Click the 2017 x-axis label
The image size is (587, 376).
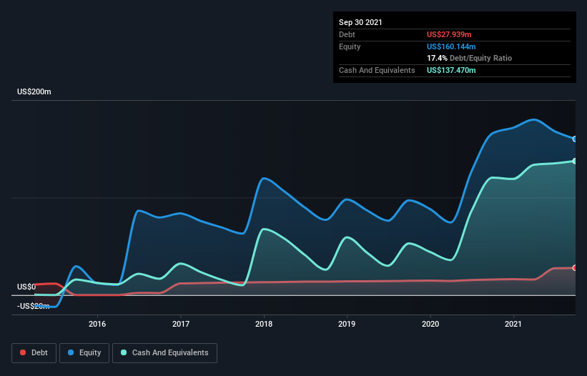coord(181,325)
